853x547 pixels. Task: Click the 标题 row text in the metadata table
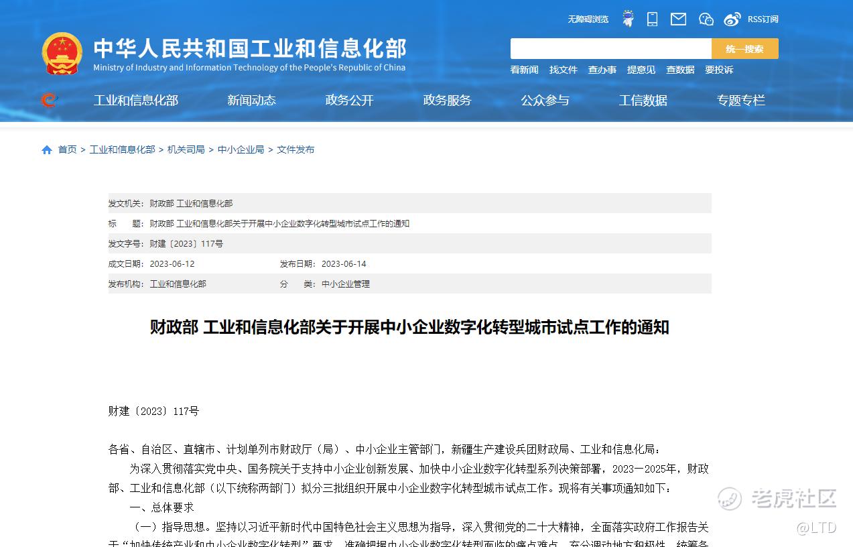(x=279, y=223)
